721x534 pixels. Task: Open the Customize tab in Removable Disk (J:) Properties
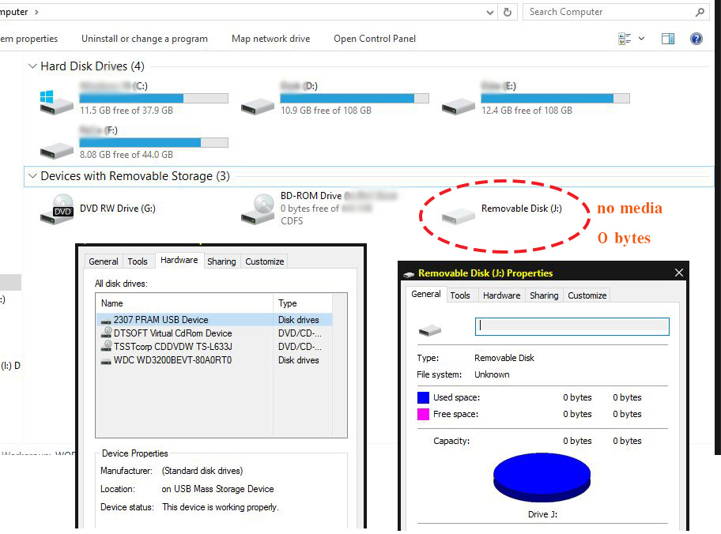pos(587,295)
